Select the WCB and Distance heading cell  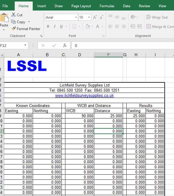(x=94, y=106)
